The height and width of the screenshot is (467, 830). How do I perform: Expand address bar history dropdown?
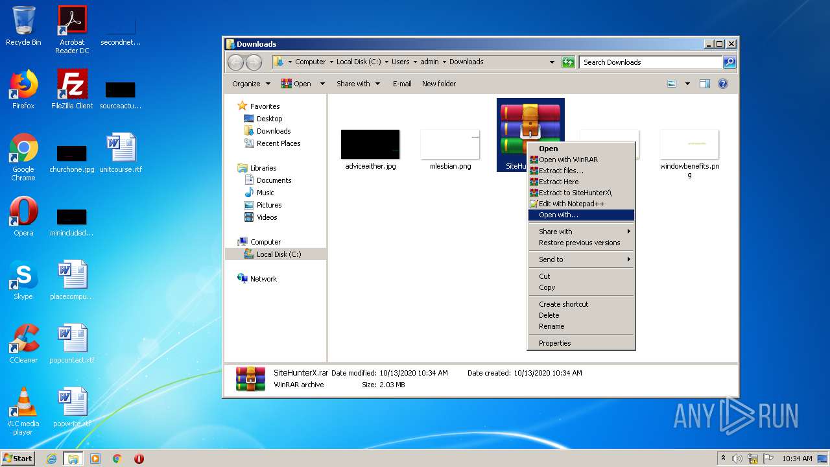(x=552, y=62)
